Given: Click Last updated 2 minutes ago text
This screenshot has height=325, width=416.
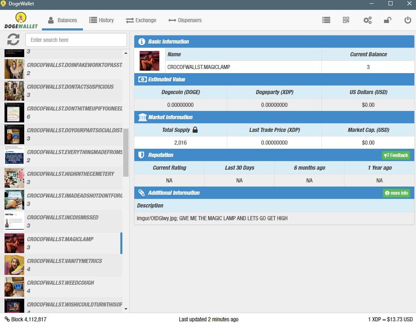Looking at the screenshot, I should click(x=209, y=319).
